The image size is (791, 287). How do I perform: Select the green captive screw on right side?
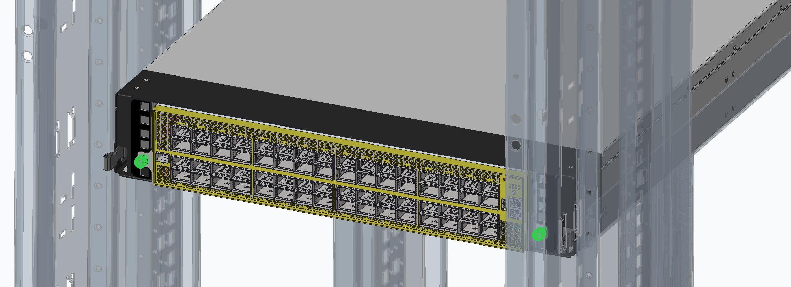tap(539, 234)
